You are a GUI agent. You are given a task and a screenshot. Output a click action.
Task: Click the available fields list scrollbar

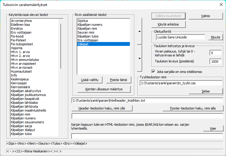click(61, 45)
